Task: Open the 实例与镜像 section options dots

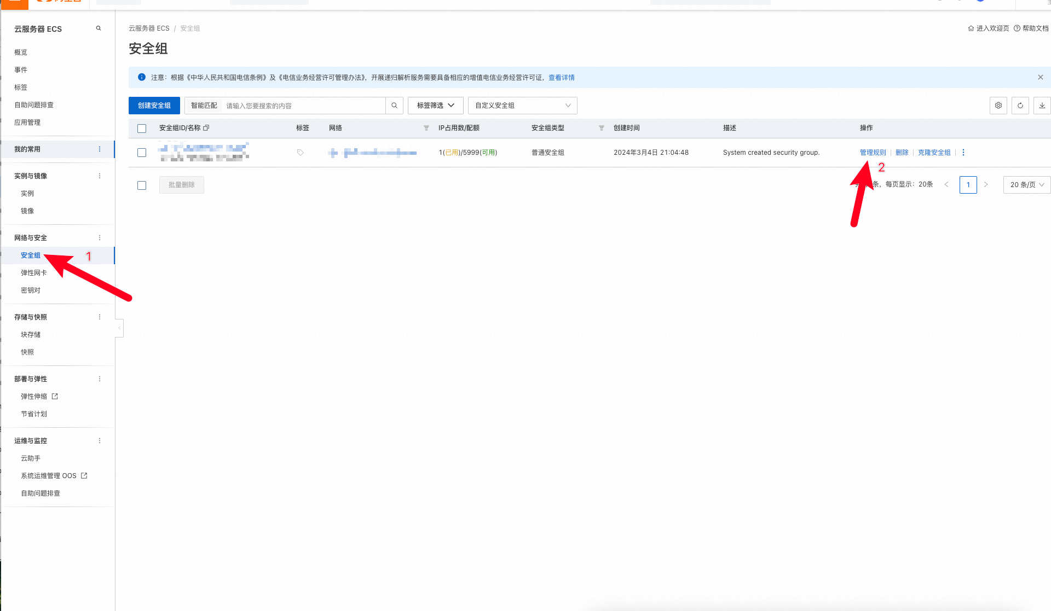Action: (100, 176)
